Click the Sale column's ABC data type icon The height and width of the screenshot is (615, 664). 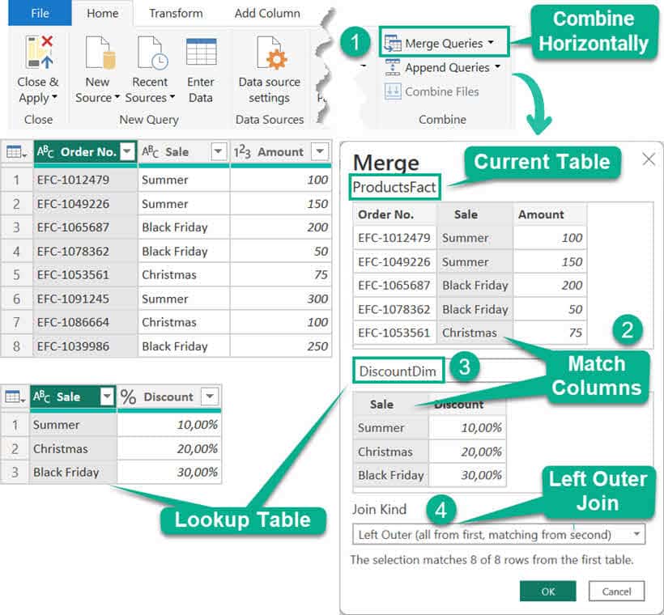(x=149, y=151)
